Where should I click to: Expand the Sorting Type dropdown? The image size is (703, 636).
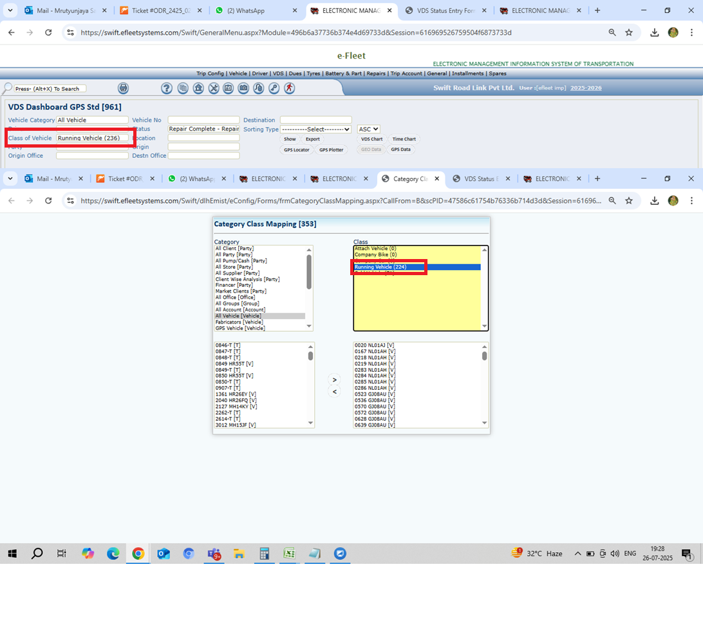[x=315, y=130]
